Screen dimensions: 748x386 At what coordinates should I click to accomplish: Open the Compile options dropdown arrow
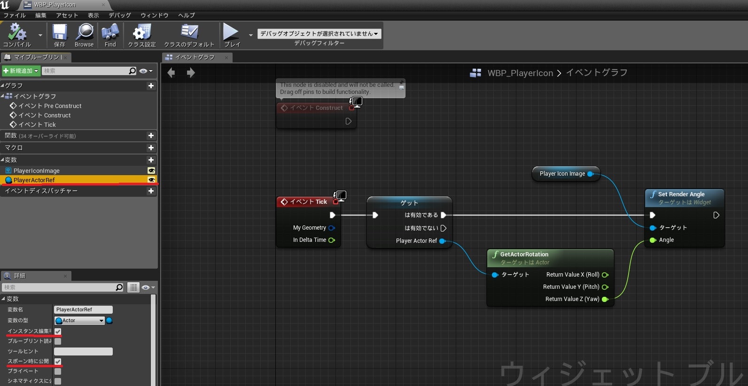coord(40,35)
